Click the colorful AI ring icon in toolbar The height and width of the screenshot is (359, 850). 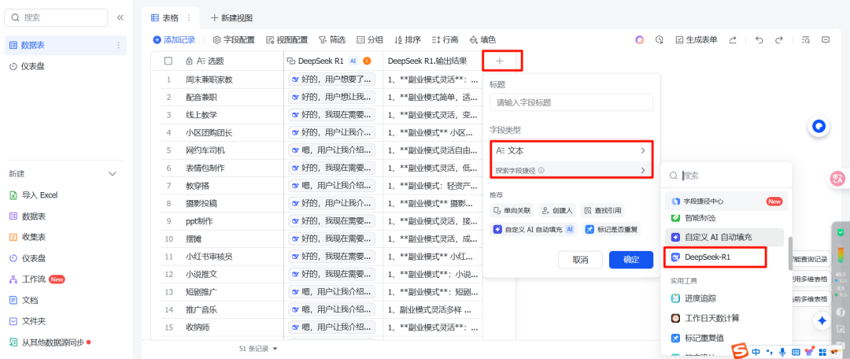(x=640, y=39)
